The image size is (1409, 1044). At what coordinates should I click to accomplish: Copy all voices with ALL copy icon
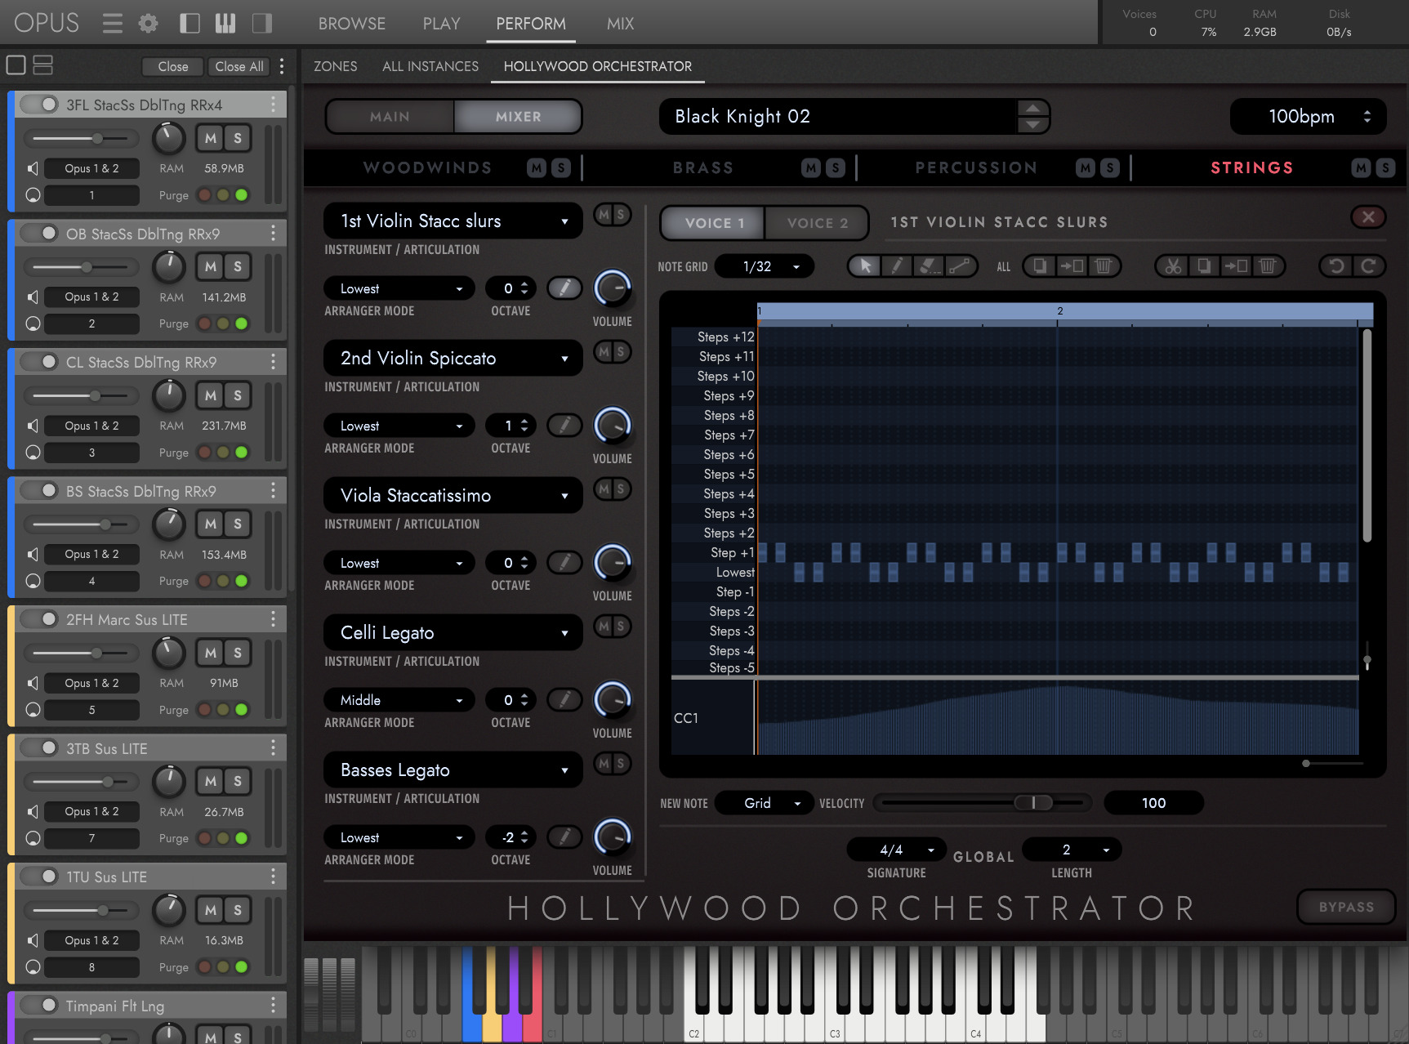point(1040,265)
